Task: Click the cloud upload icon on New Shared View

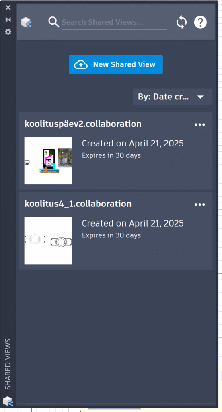Action: click(81, 64)
